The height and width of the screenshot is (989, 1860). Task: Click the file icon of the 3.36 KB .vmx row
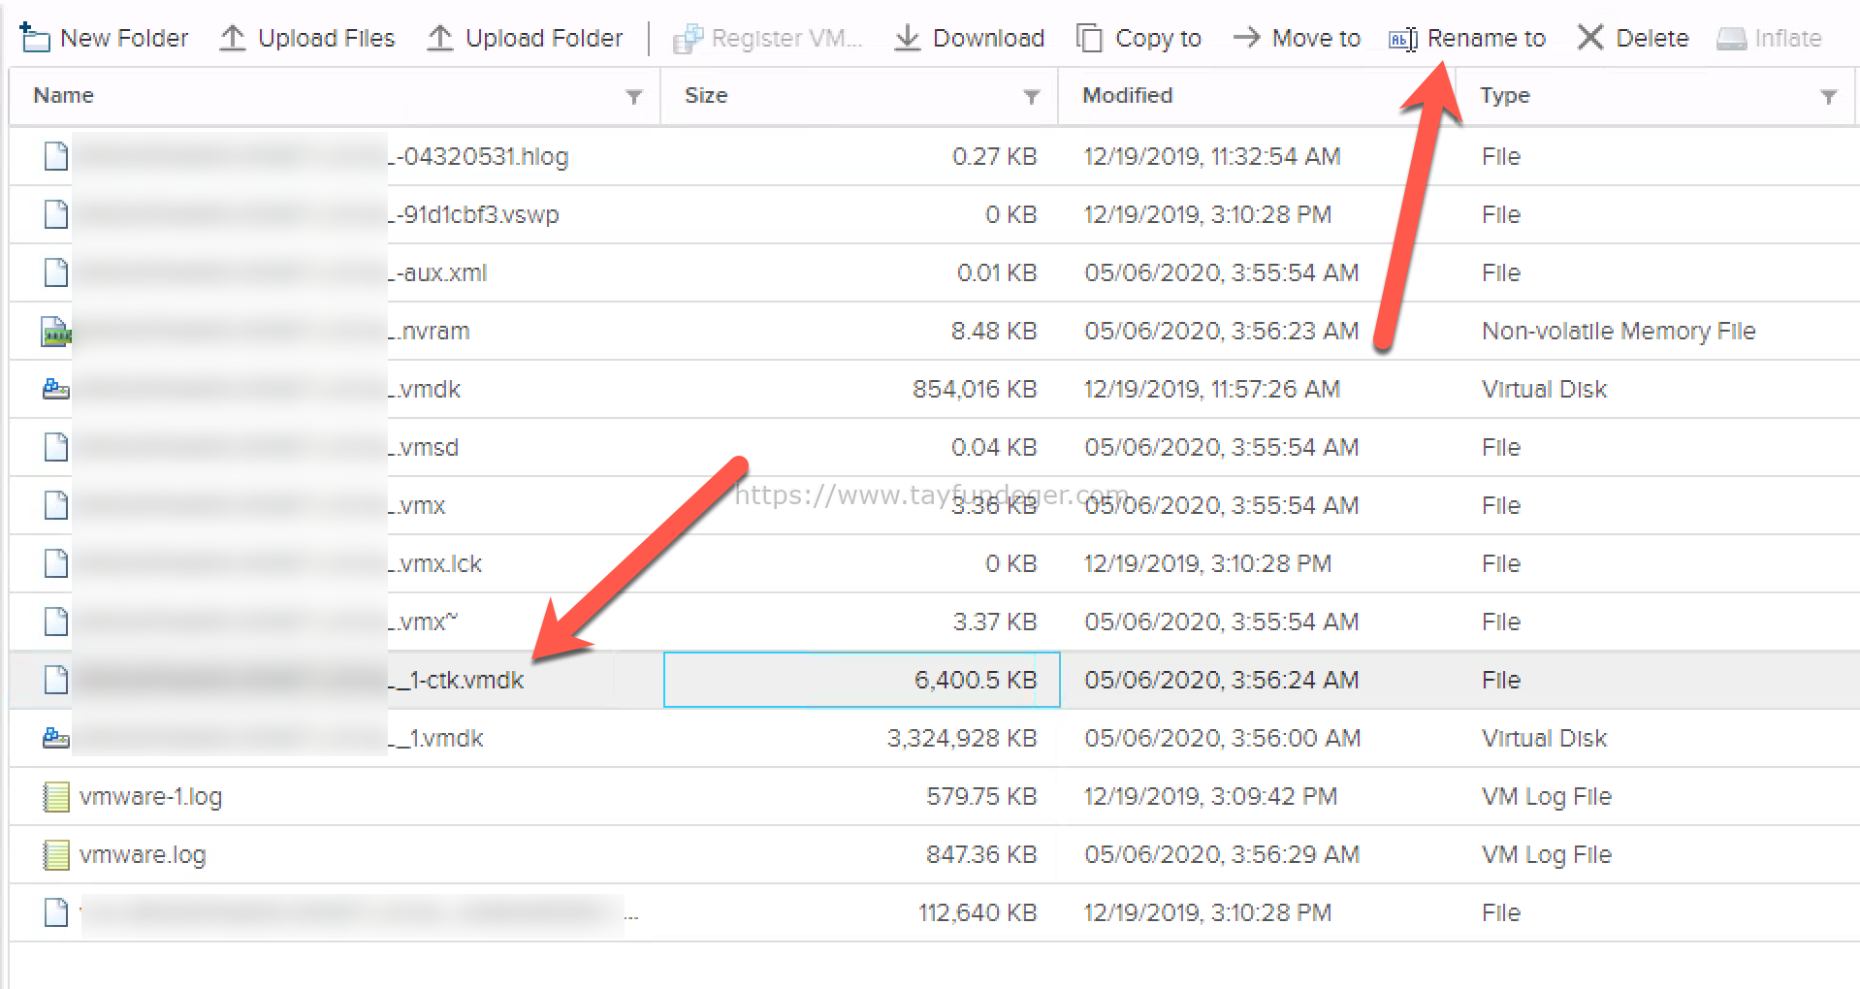pos(56,505)
